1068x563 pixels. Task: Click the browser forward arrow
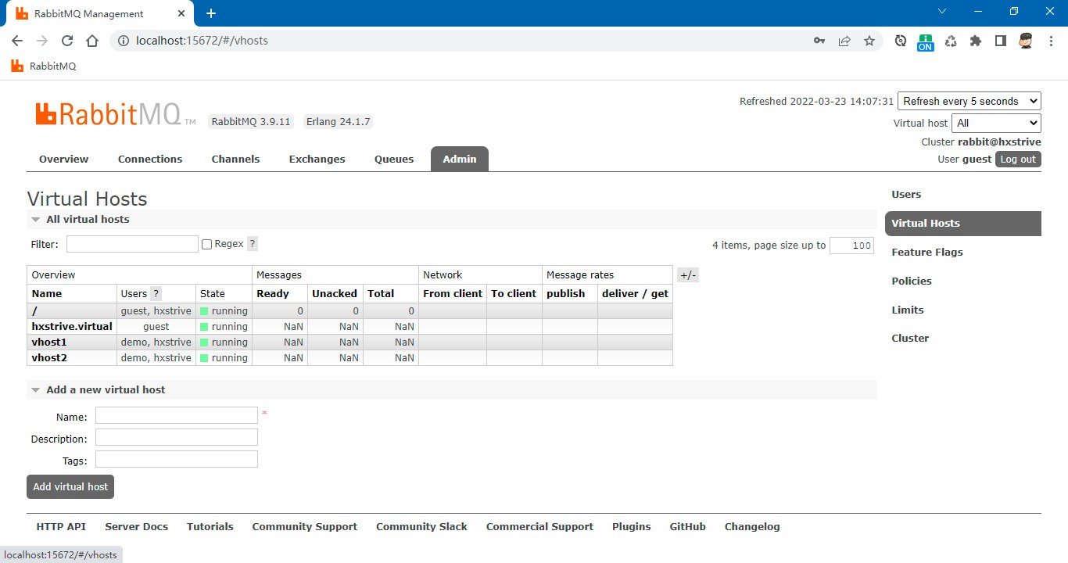tap(42, 41)
